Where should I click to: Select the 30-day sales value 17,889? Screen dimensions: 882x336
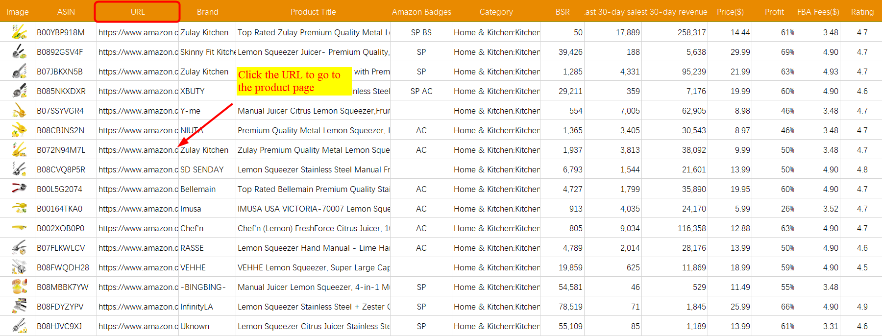tap(628, 32)
